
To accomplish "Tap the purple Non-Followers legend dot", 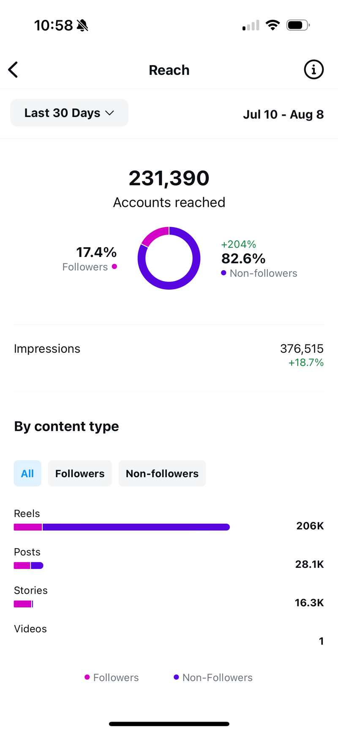I will tap(176, 677).
